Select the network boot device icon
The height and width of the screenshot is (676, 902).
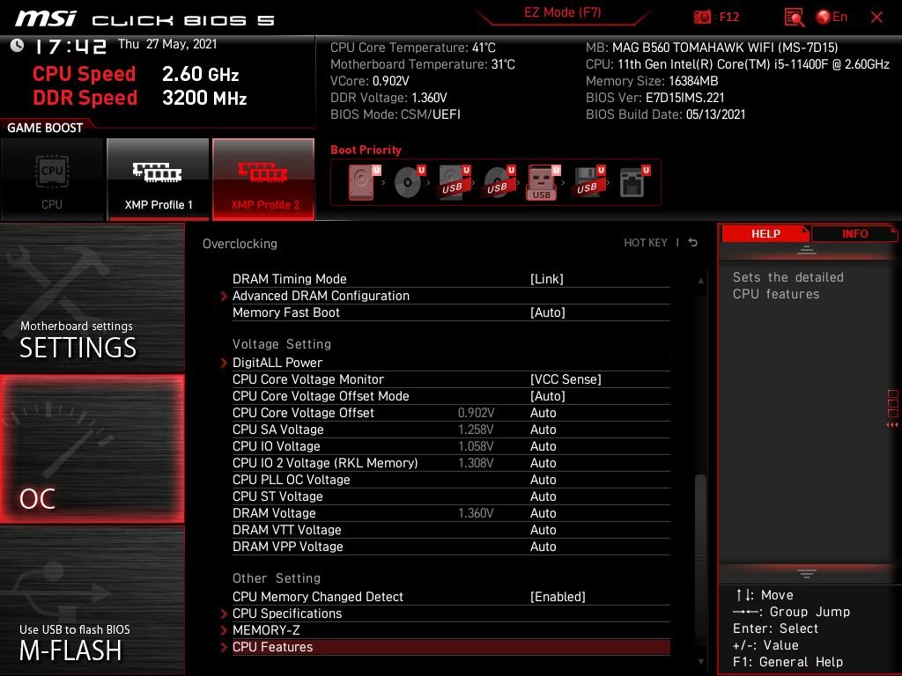tap(634, 182)
